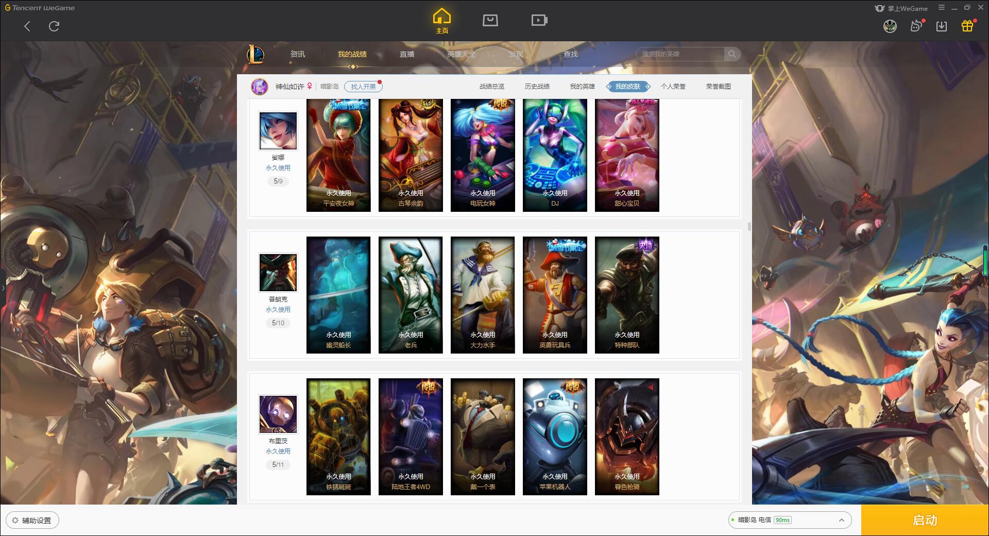Image resolution: width=989 pixels, height=536 pixels.
Task: Open the 发现 tab
Action: tap(516, 54)
